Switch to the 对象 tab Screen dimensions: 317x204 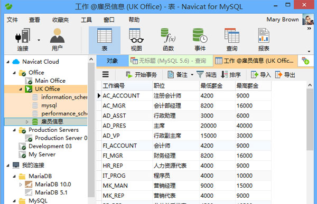click(112, 61)
